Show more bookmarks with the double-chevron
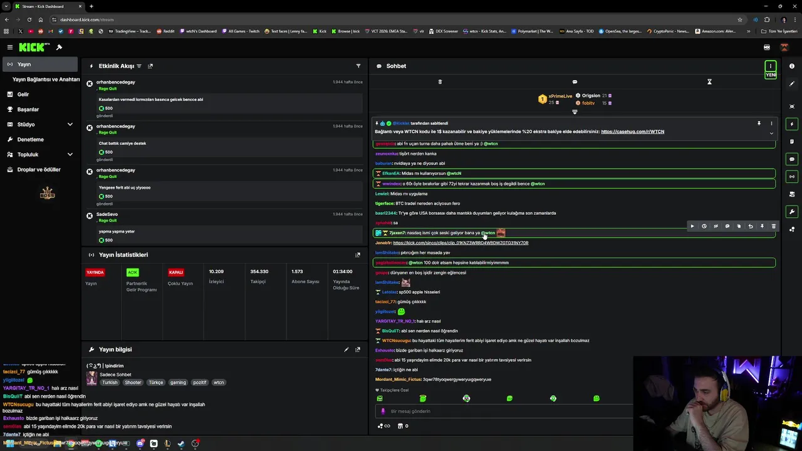The height and width of the screenshot is (451, 802). pyautogui.click(x=748, y=31)
